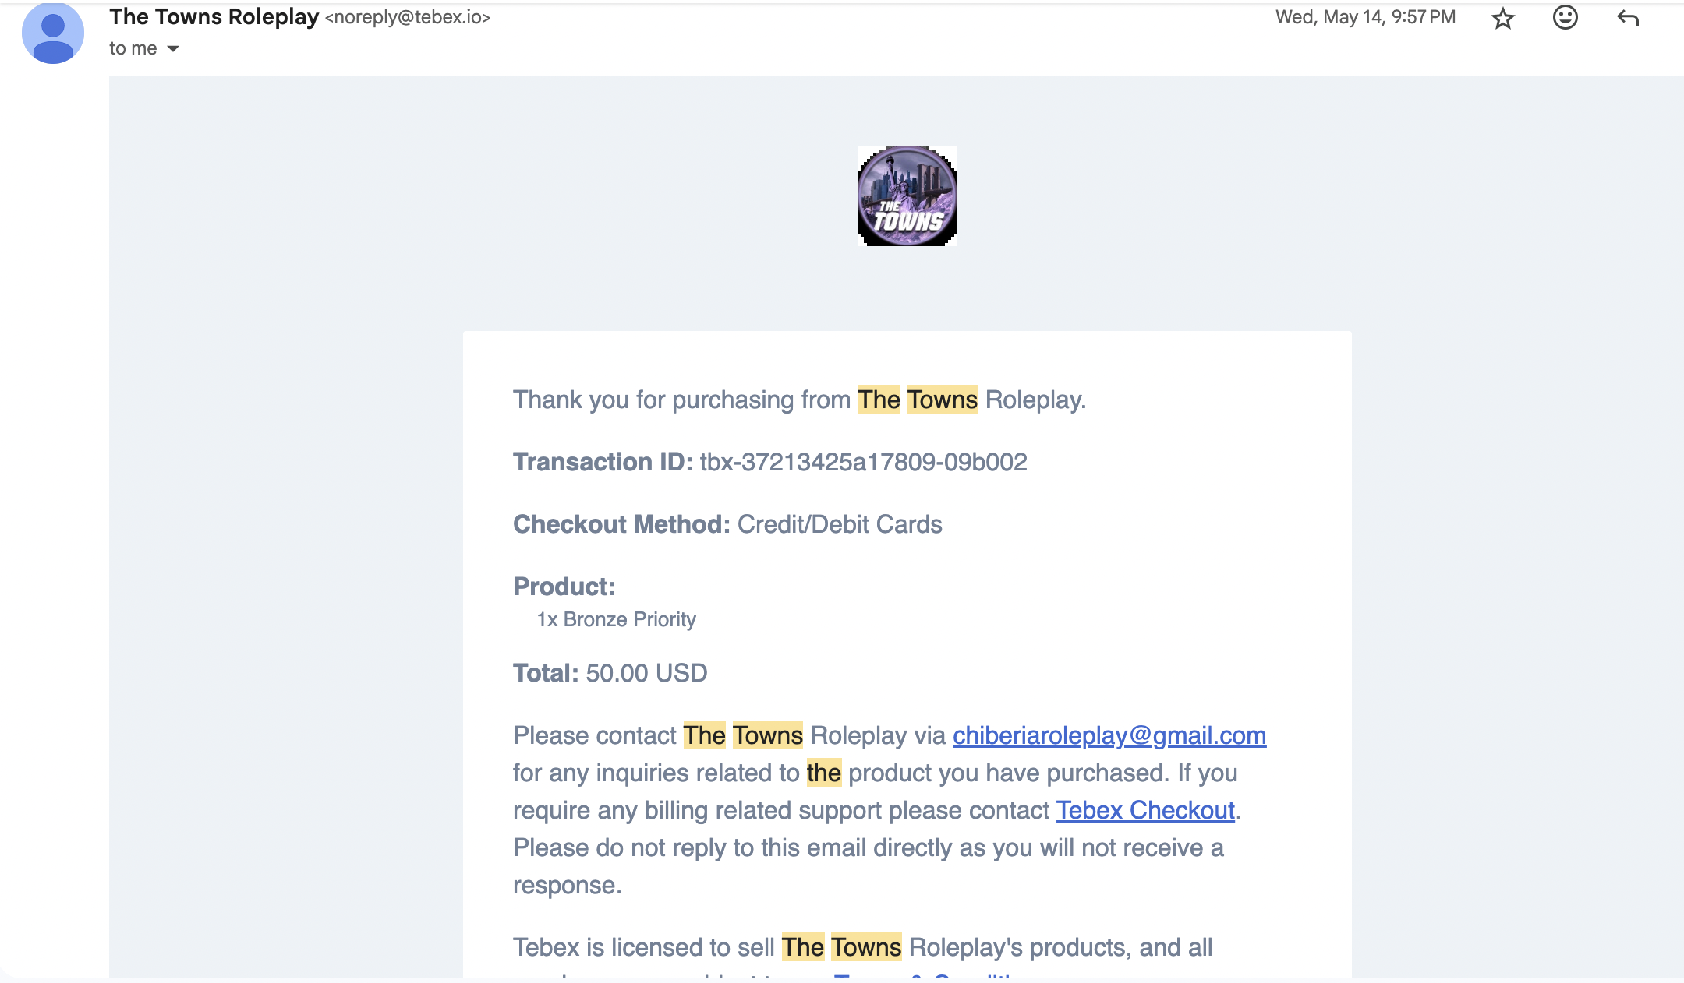The image size is (1684, 983).
Task: Add an emoji reaction to the email
Action: 1565,17
